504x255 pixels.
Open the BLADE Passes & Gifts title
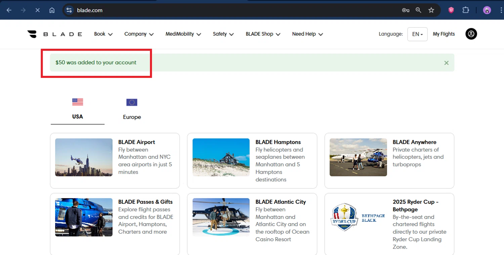(x=145, y=202)
